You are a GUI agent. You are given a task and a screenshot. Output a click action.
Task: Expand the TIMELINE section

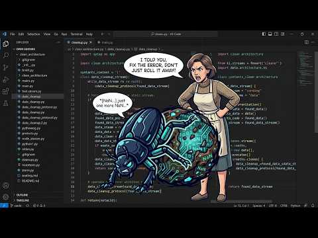[23, 200]
